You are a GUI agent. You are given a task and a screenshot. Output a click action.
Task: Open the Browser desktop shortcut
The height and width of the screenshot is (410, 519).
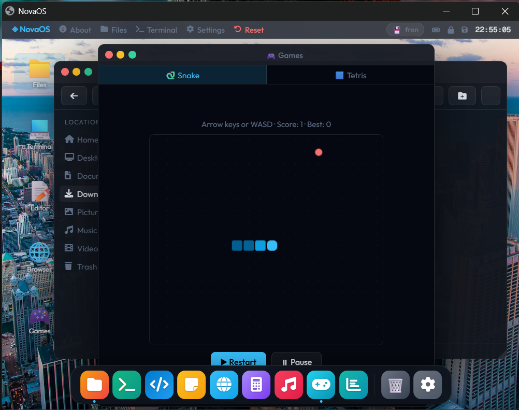(39, 257)
